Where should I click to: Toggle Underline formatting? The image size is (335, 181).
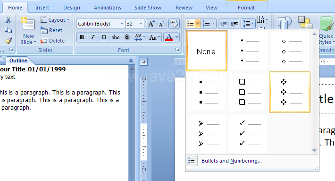(x=104, y=37)
